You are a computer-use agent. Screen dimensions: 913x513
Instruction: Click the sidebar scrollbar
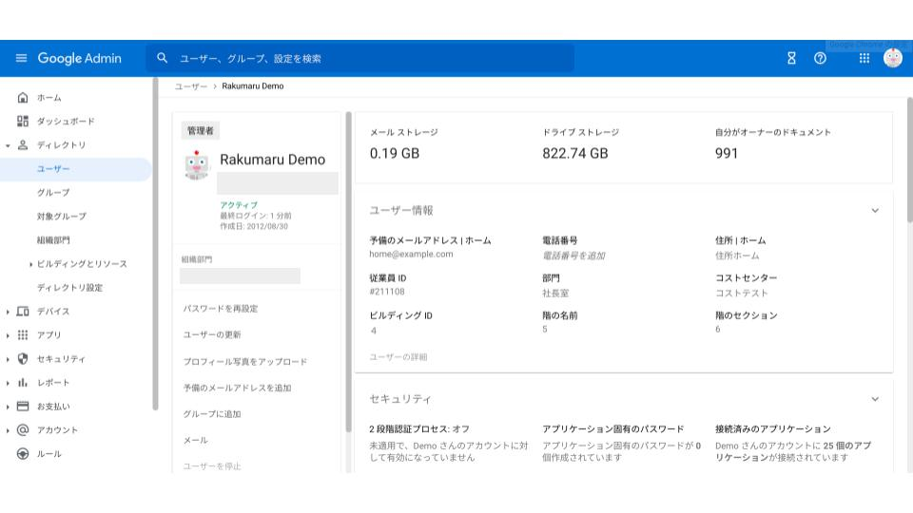155,244
